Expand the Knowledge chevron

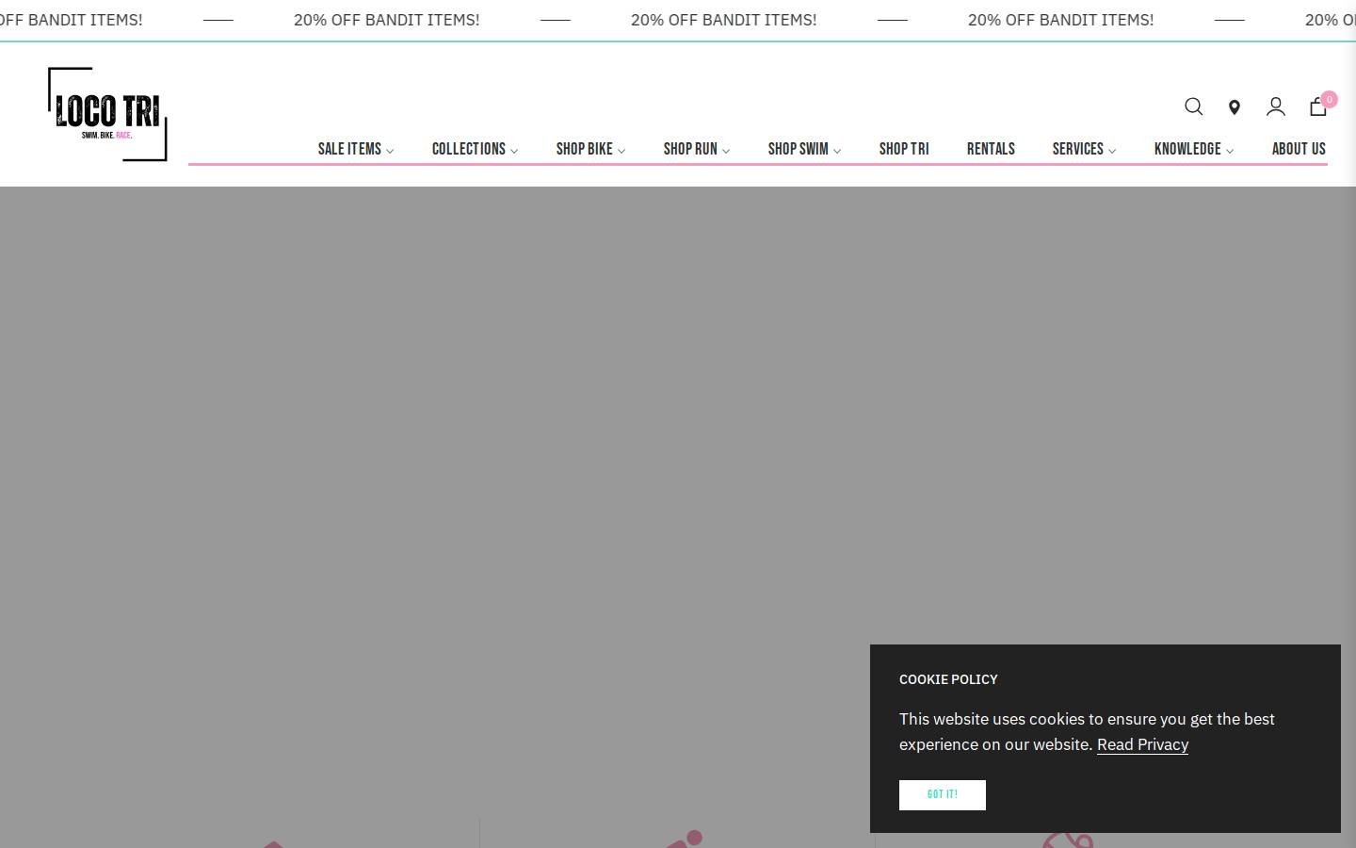click(1230, 151)
